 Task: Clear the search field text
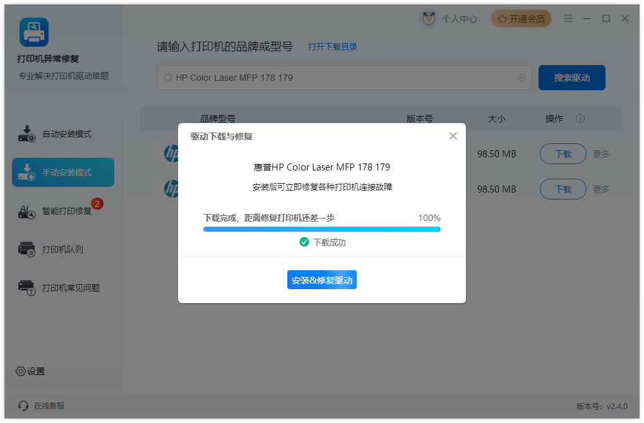(522, 78)
